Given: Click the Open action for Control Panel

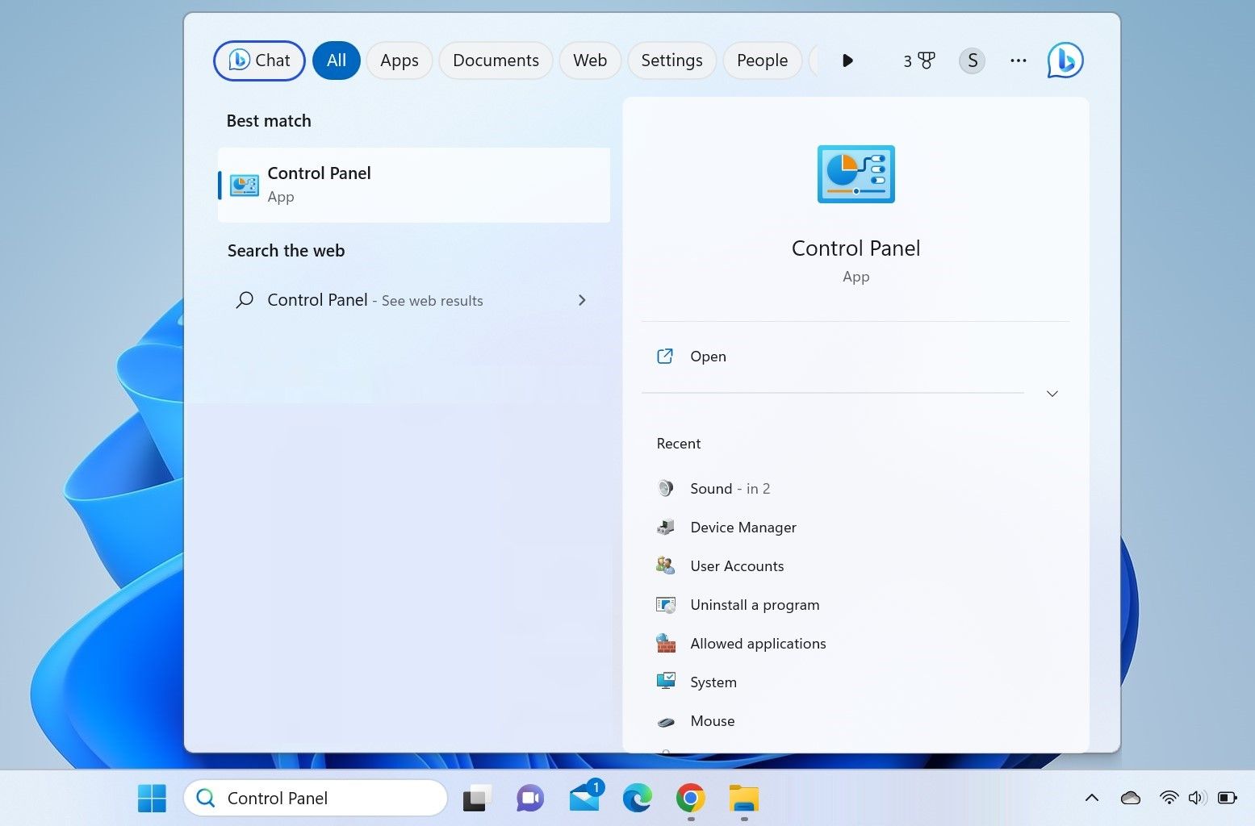Looking at the screenshot, I should click(x=708, y=356).
